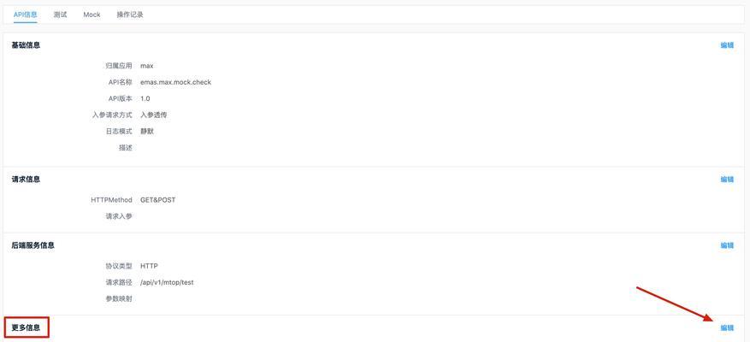750x342 pixels.
Task: Click the 请求信息 section heading
Action: pyautogui.click(x=26, y=180)
